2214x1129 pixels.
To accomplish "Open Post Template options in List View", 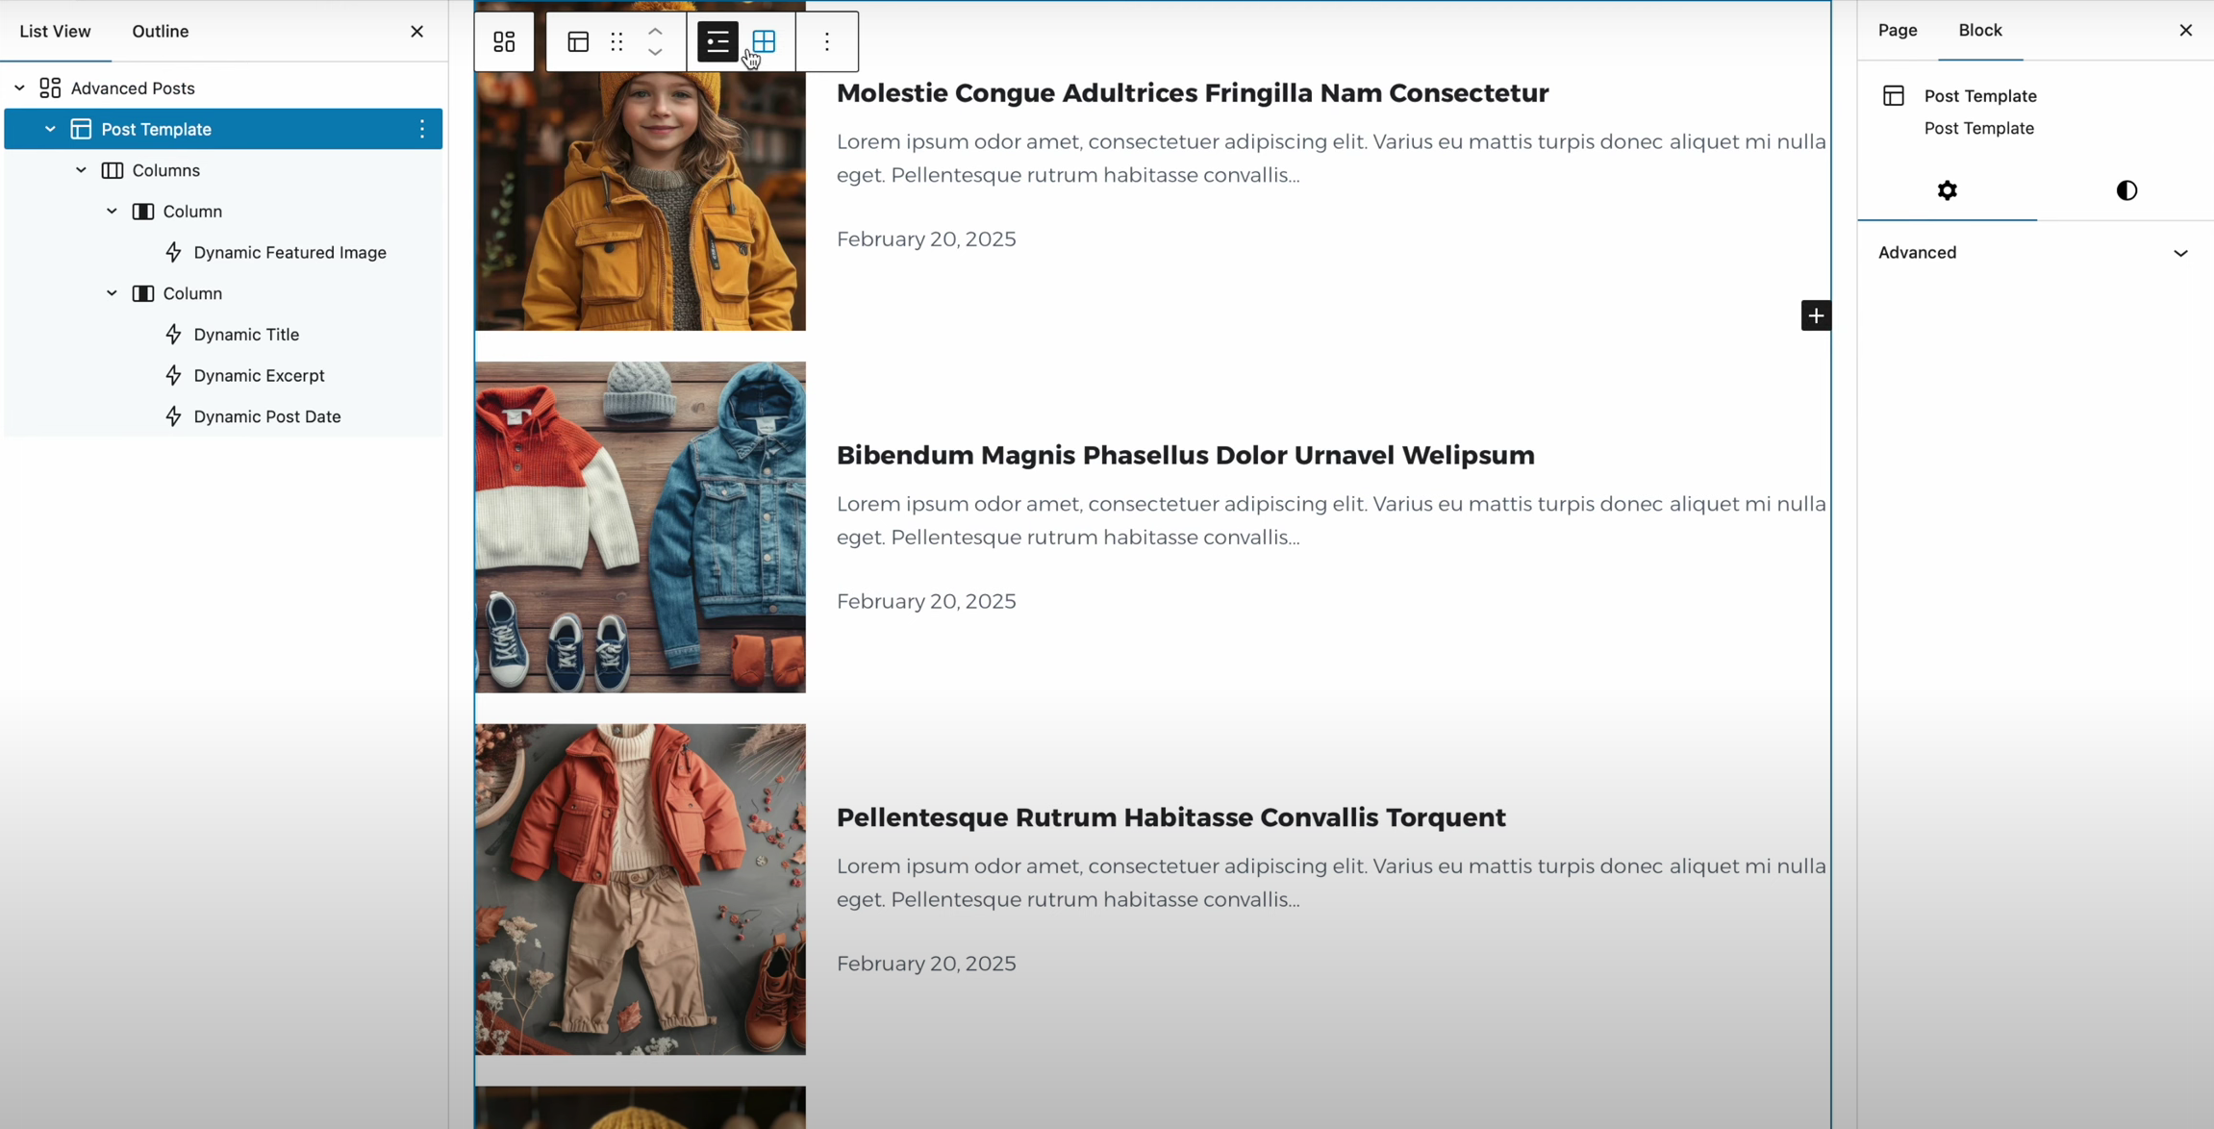I will point(421,129).
